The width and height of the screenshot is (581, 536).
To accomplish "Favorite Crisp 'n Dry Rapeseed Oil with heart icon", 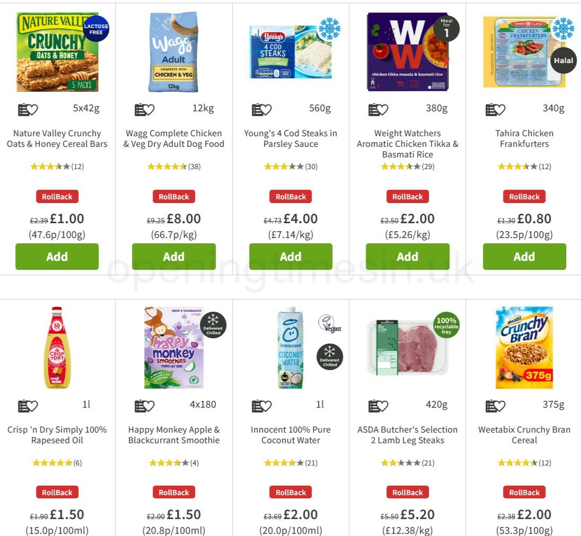I will click(x=32, y=406).
